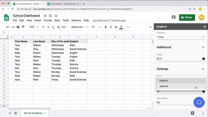Rename the School Dashboard title
This screenshot has height=117, width=208.
[x=26, y=16]
